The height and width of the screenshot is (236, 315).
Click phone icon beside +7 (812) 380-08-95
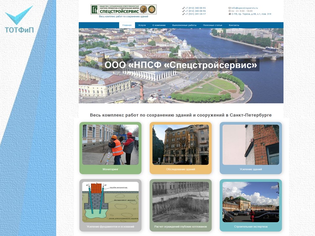[183, 8]
